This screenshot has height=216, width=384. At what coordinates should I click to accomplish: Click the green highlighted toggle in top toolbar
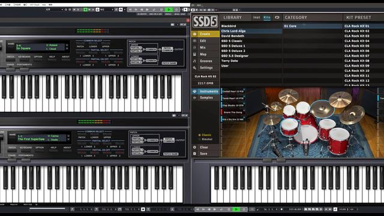pos(85,10)
